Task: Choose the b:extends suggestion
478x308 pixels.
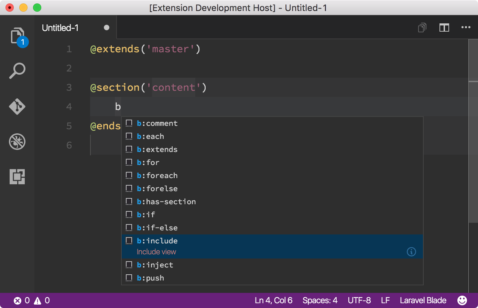Action: click(272, 150)
